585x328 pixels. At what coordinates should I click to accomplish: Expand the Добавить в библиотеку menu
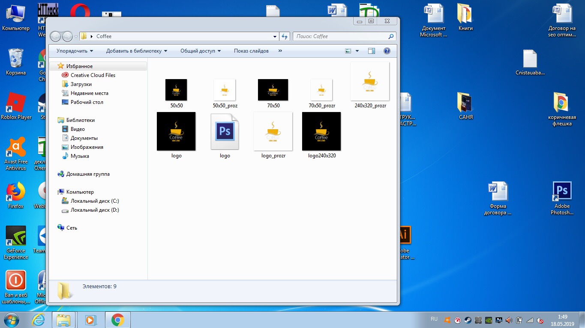click(136, 51)
